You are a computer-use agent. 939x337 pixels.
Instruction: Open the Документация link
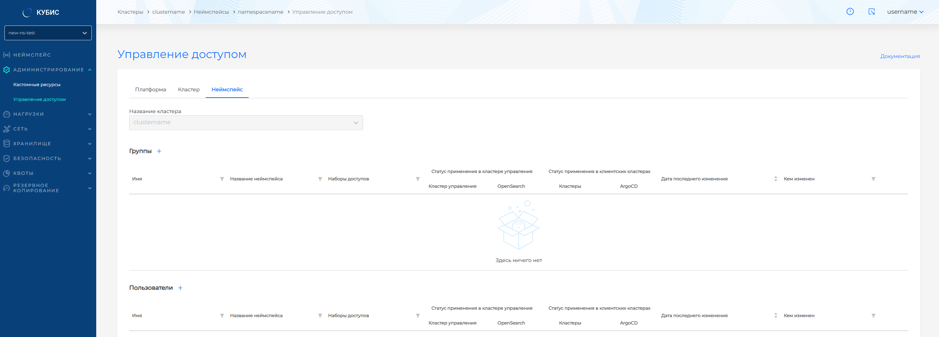pyautogui.click(x=900, y=56)
